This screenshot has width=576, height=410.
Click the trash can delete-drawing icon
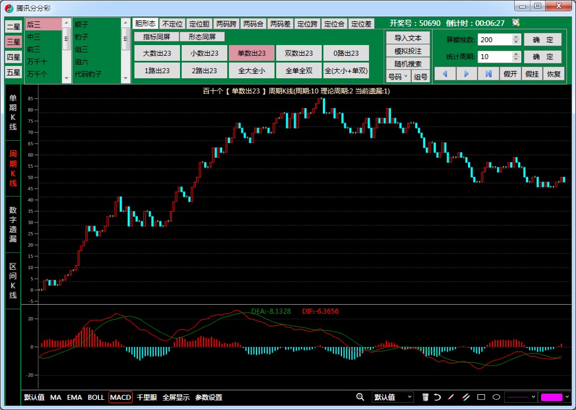click(x=426, y=397)
